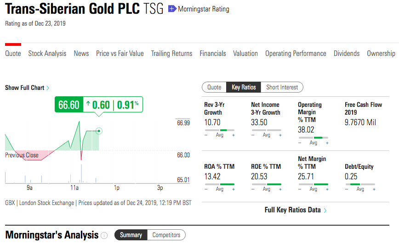The width and height of the screenshot is (399, 244).
Task: Click the Rev 3-Yr Growth average slider bar
Action: [219, 130]
